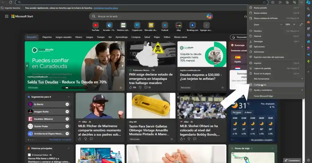Click Personalizar tu fuente link
Image resolution: width=312 pixels, height=163 pixels.
coord(60,140)
